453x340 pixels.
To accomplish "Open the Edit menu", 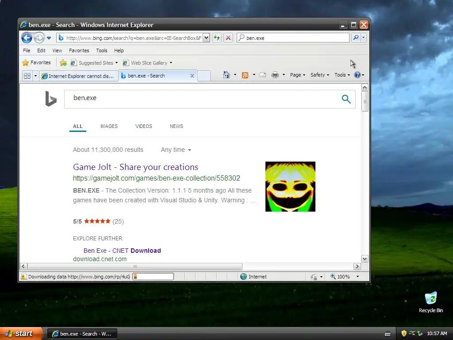I will pos(41,50).
